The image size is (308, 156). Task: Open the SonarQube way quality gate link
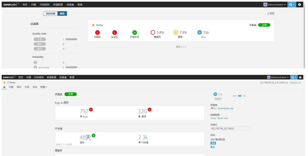click(x=226, y=108)
